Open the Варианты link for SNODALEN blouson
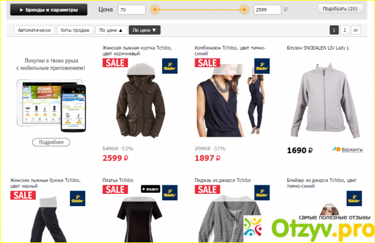Viewport: 375px width, 243px height. click(352, 149)
